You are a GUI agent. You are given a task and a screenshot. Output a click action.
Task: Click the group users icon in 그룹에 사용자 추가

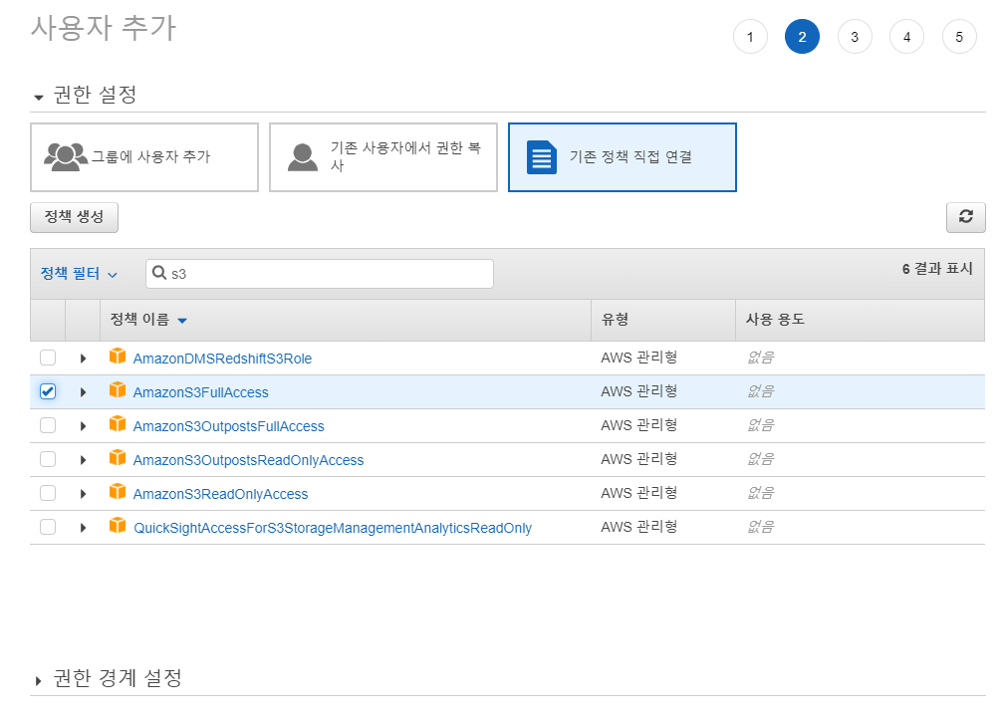(66, 156)
